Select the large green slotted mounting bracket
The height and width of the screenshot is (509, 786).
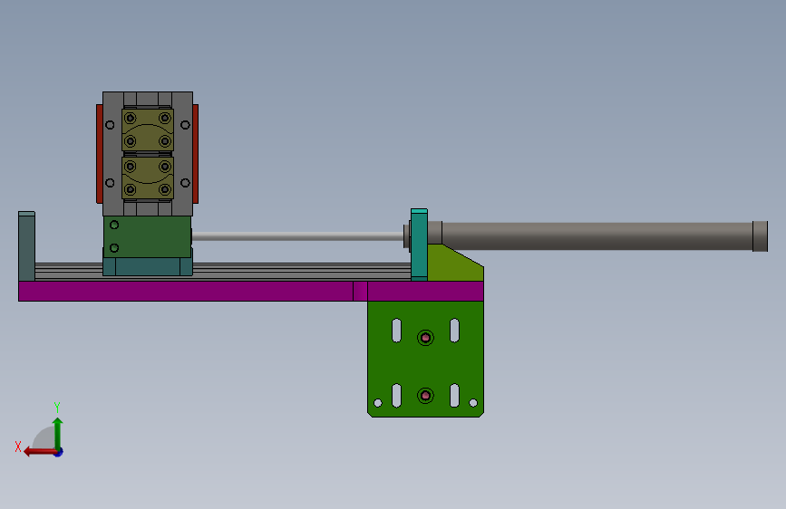click(425, 359)
